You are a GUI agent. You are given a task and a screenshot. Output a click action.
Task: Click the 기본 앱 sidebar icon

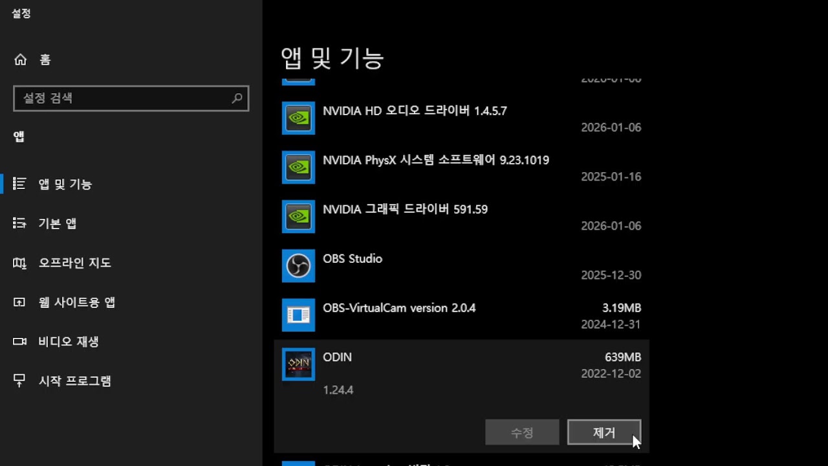[x=19, y=223]
